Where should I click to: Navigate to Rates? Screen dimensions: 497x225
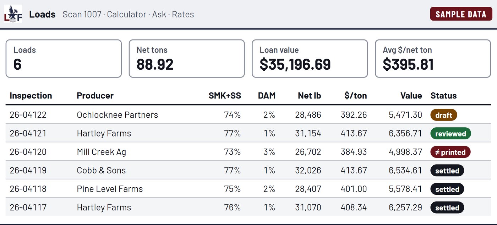click(183, 14)
